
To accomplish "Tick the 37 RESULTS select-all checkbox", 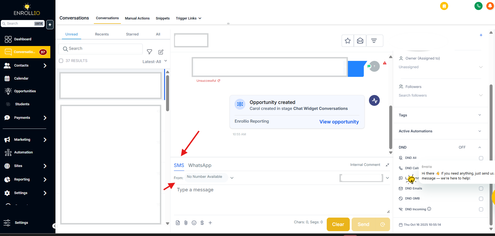I will [61, 61].
